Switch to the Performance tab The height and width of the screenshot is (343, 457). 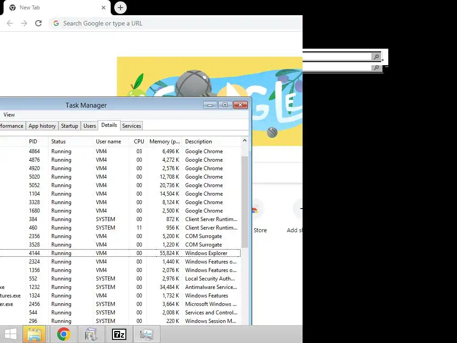click(12, 125)
